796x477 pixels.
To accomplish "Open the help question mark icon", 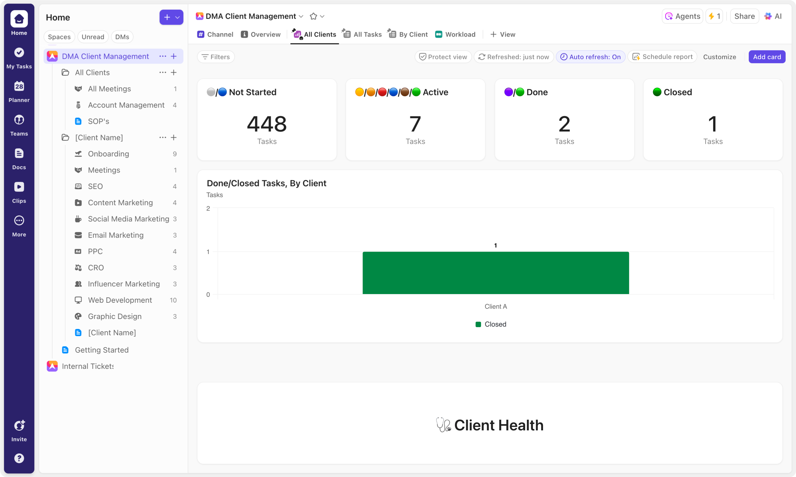I will pos(19,458).
